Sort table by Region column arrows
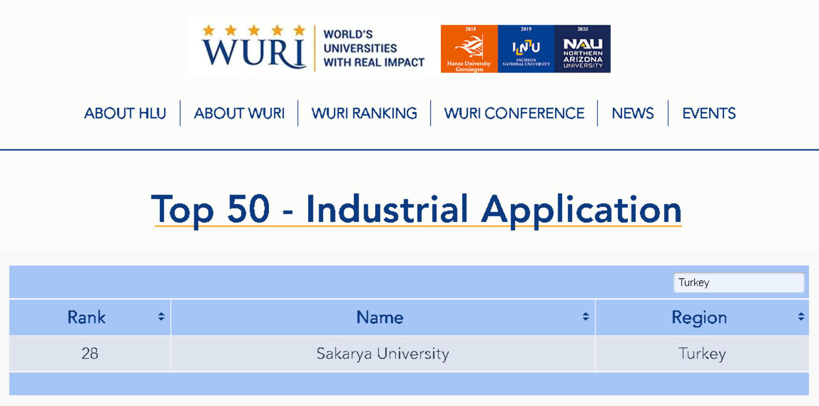Image resolution: width=819 pixels, height=406 pixels. click(x=801, y=317)
